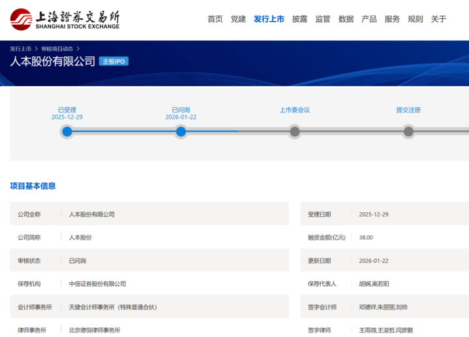Click the 已受理 progress step marker

coord(67,131)
